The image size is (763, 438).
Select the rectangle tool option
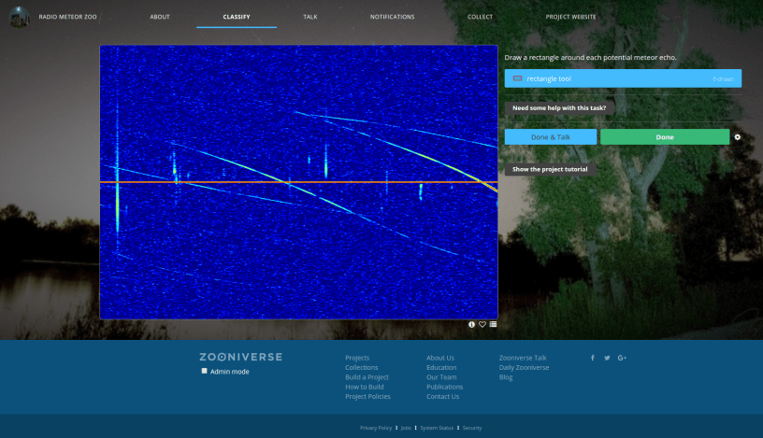tap(623, 78)
